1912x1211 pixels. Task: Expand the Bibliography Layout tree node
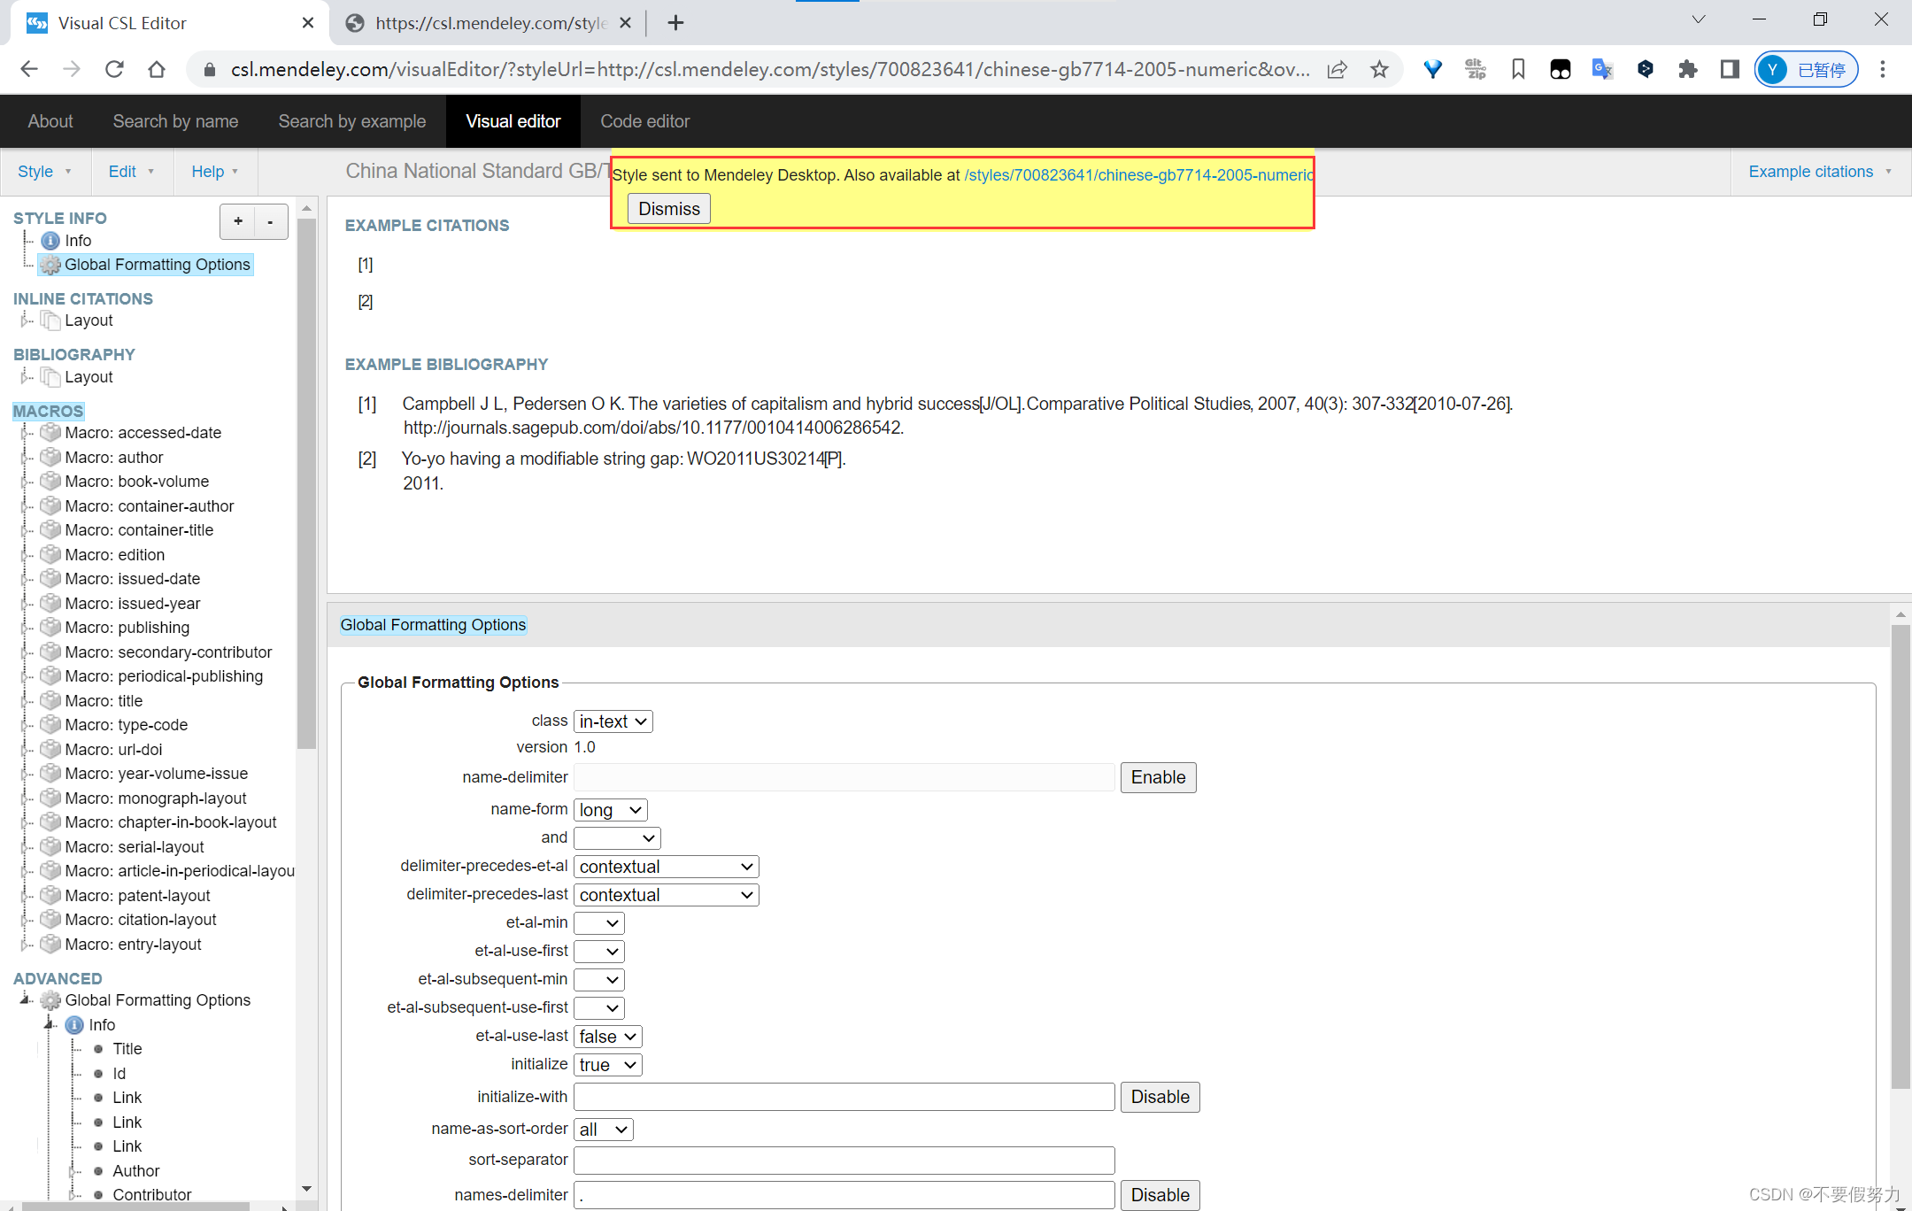coord(25,377)
